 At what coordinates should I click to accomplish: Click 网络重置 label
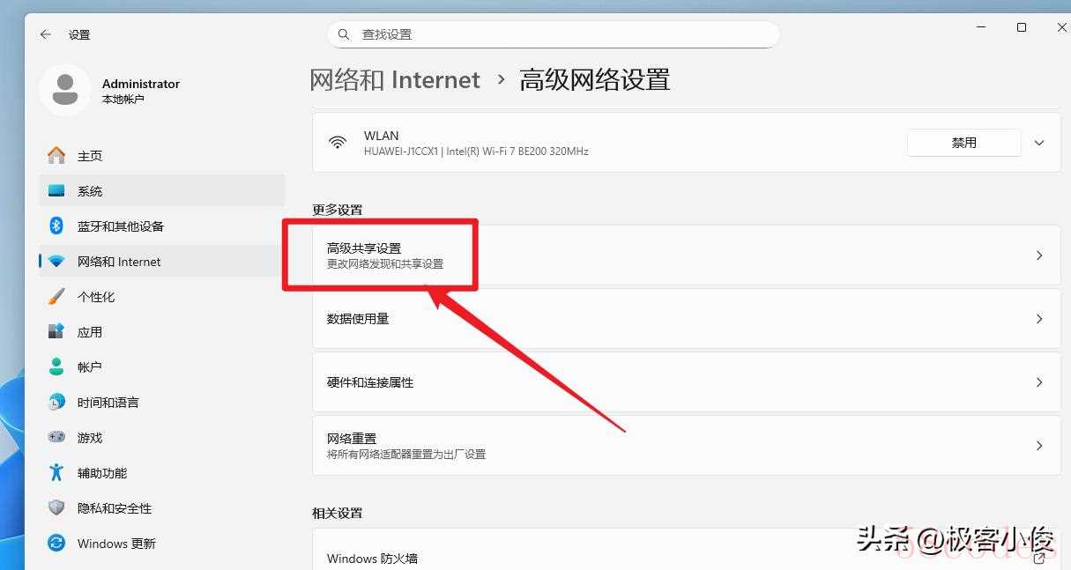352,439
